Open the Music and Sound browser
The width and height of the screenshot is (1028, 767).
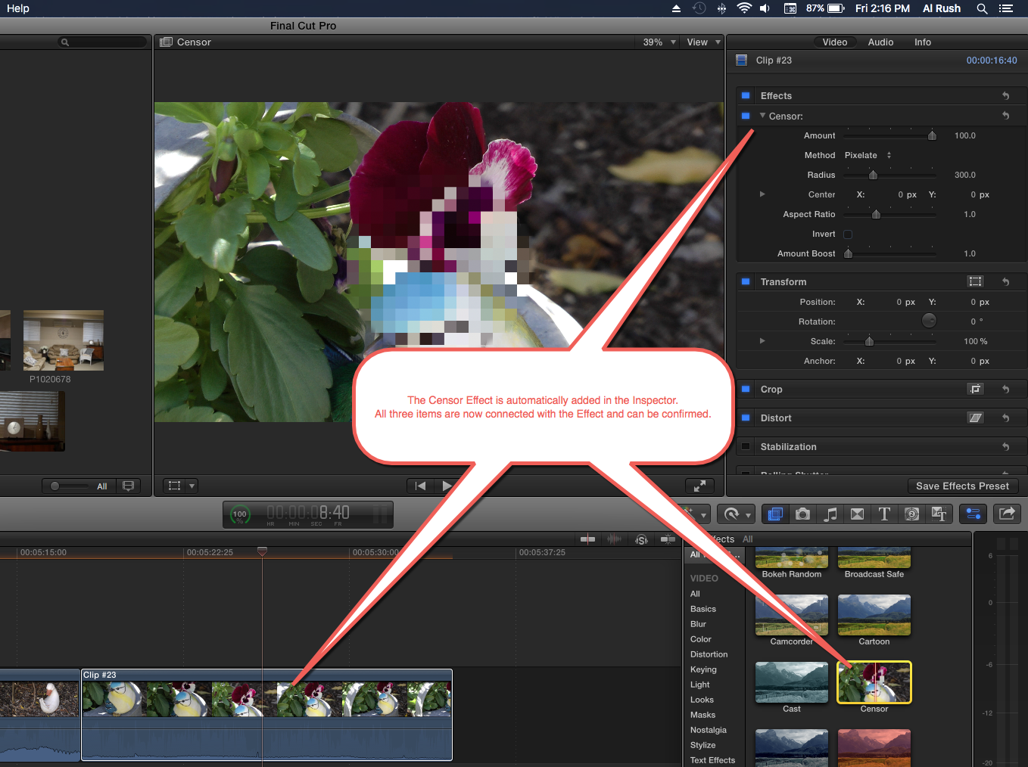click(x=830, y=514)
